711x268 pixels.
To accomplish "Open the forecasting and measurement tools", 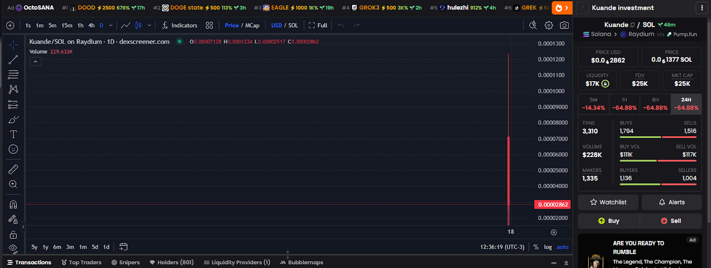I will pyautogui.click(x=13, y=105).
